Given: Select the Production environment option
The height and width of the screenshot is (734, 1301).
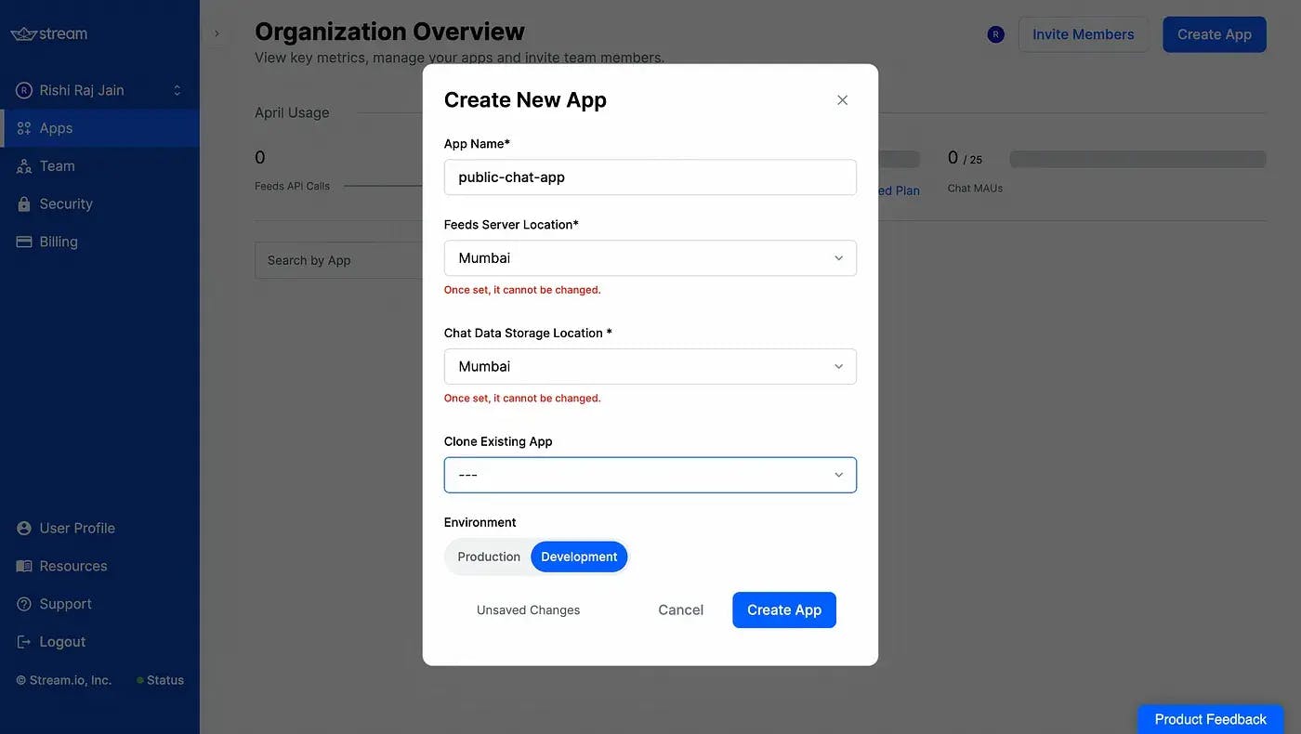Looking at the screenshot, I should click(489, 557).
